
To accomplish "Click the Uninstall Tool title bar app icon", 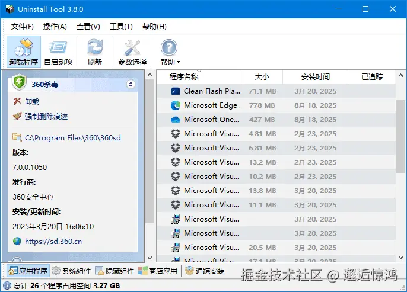I will (9, 9).
